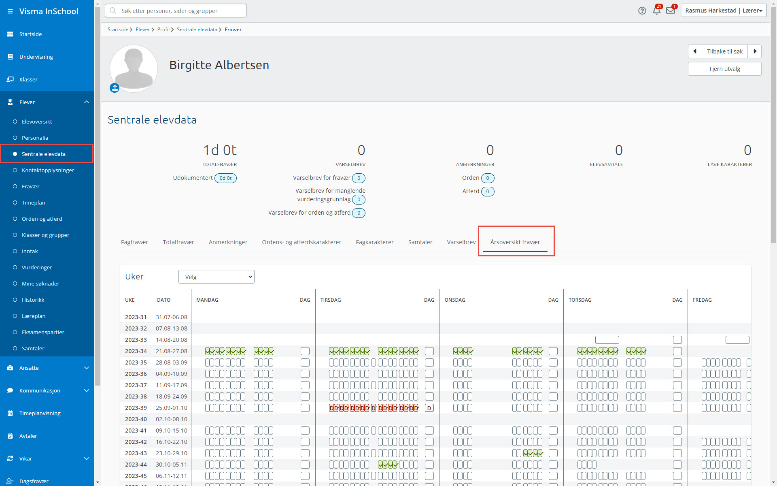This screenshot has height=486, width=777.
Task: Click the Fjern utvalg button
Action: pyautogui.click(x=725, y=69)
